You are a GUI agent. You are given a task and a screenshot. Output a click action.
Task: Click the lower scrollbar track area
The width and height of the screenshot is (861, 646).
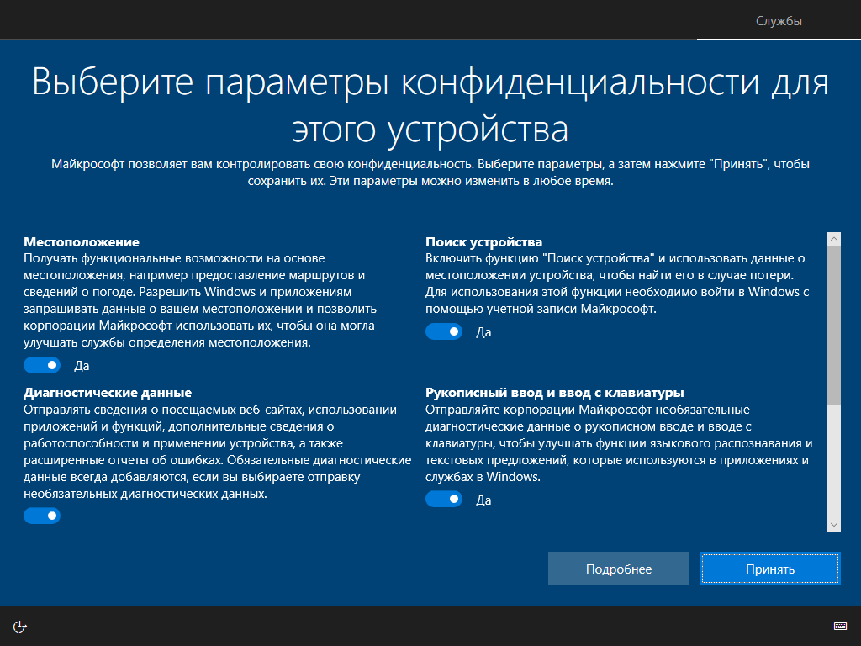click(x=833, y=462)
